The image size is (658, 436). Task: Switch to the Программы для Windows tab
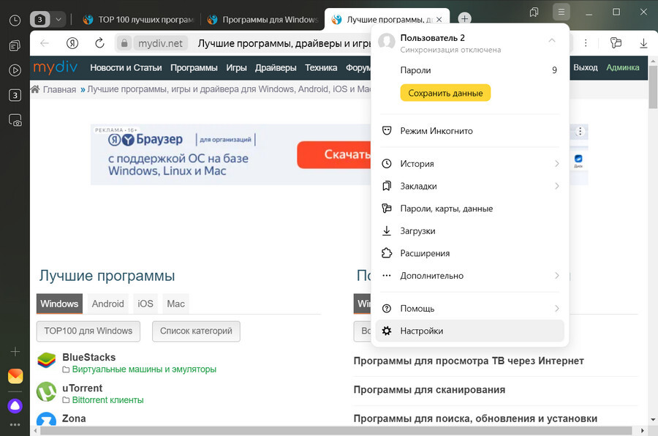(x=262, y=19)
